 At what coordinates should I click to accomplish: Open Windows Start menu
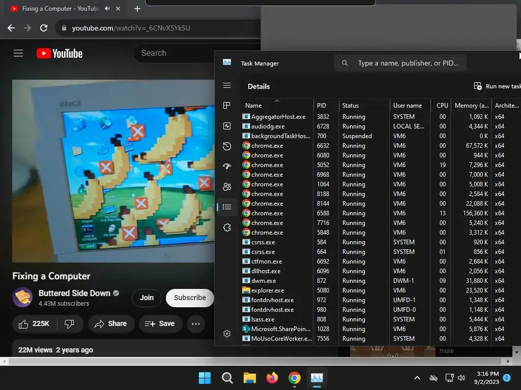tap(205, 378)
